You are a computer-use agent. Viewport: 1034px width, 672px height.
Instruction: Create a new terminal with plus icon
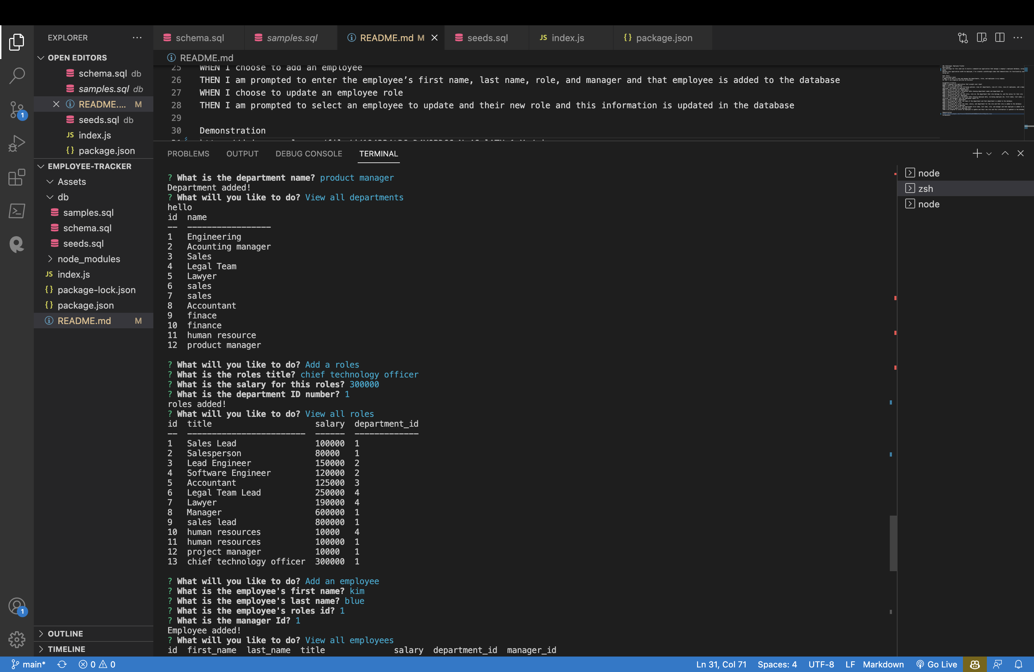coord(977,153)
